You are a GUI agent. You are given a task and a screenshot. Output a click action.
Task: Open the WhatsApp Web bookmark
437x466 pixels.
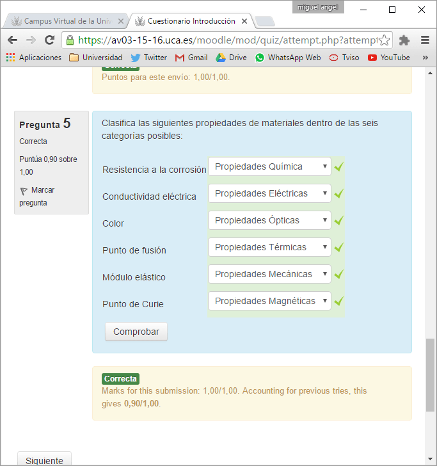[288, 58]
